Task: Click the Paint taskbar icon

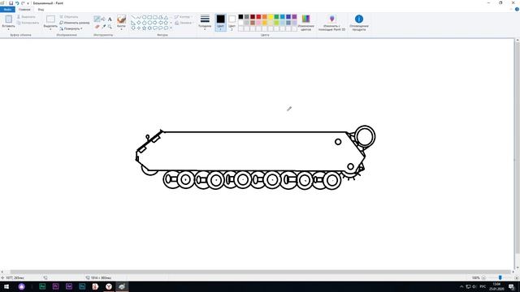Action: pos(122,286)
